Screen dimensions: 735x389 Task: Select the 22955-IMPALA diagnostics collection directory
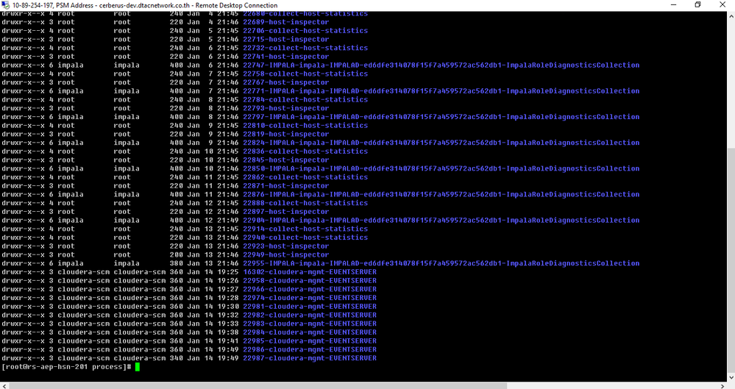coord(441,263)
